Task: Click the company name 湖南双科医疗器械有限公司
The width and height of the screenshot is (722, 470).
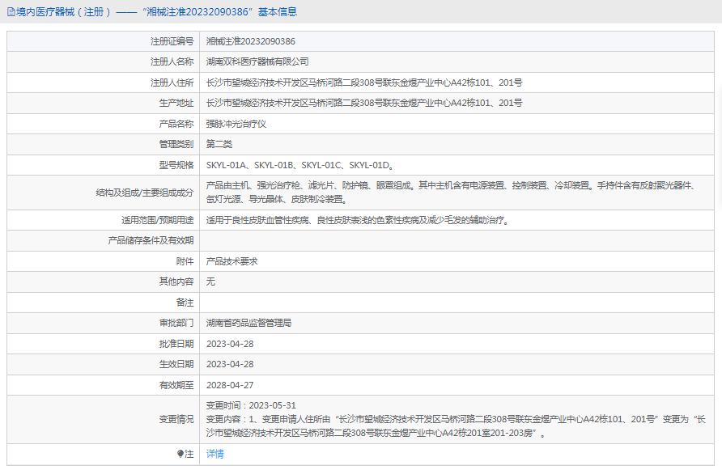Action: [x=257, y=61]
